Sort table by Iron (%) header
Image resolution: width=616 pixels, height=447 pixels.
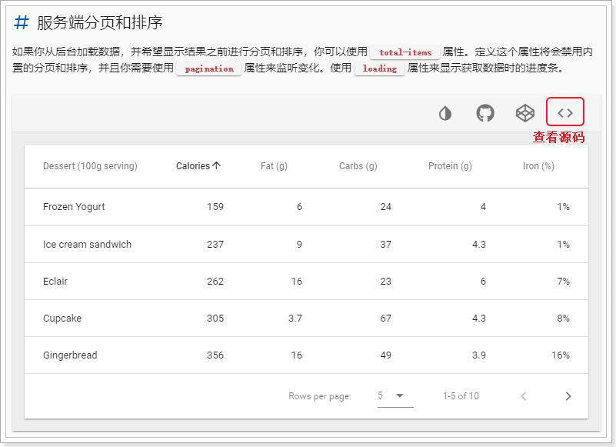click(x=538, y=166)
